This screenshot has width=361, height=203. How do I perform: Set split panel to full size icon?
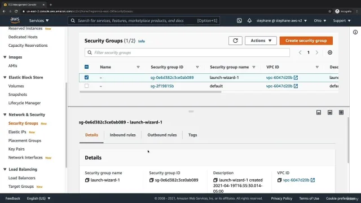pos(341,112)
